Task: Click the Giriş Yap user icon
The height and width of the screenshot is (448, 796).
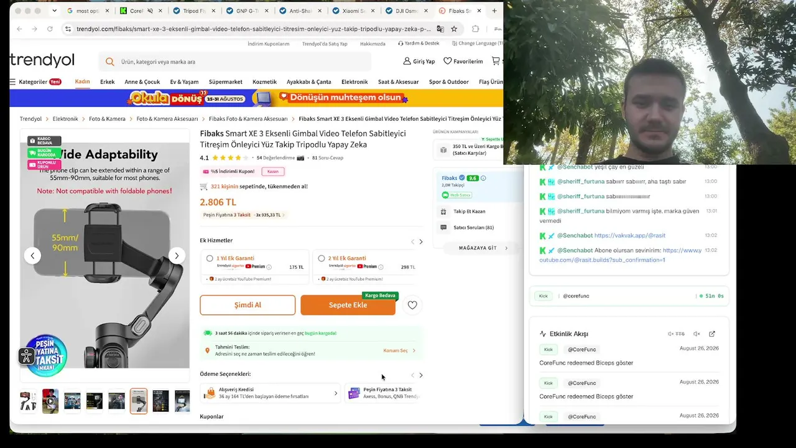Action: tap(407, 61)
